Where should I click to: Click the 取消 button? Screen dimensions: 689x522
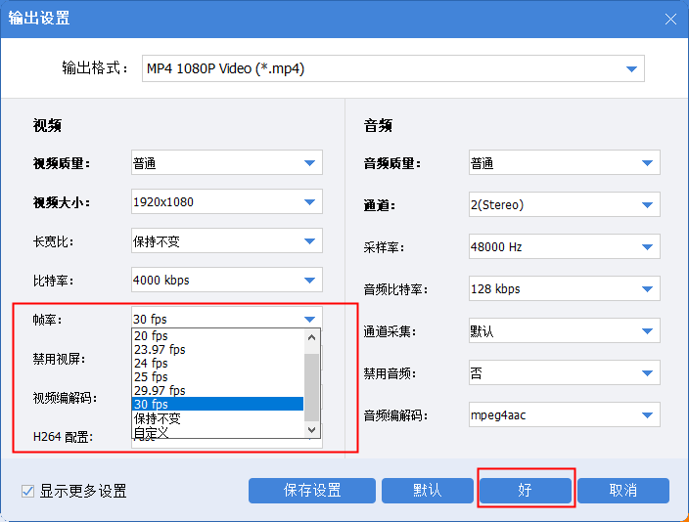pyautogui.click(x=622, y=491)
